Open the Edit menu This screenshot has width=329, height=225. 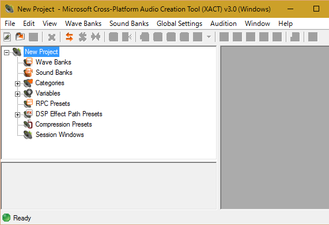pos(29,24)
